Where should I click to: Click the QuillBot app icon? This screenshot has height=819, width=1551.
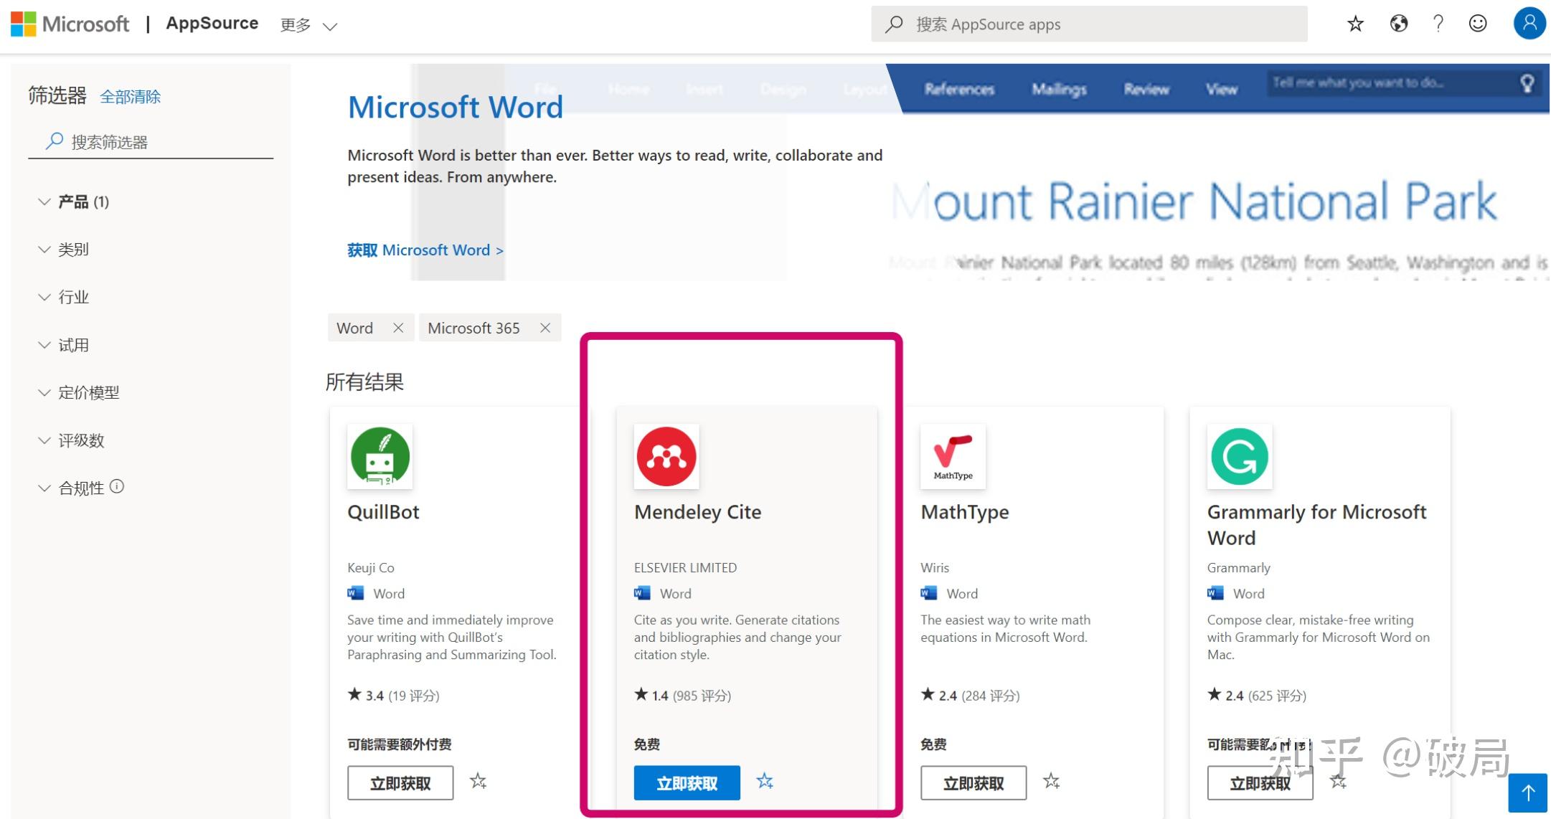click(380, 456)
